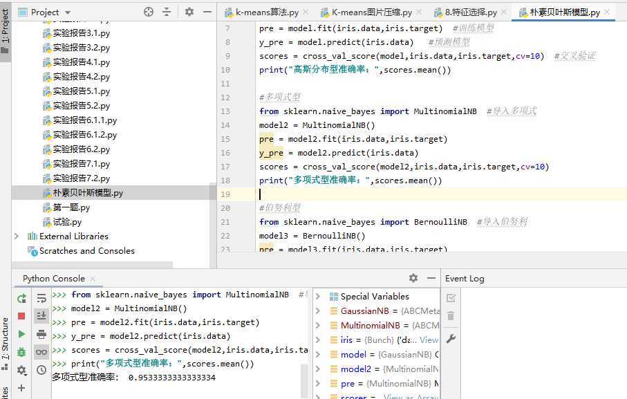
Task: Click the Project tree horizontal scrollbar
Action: coord(93,265)
